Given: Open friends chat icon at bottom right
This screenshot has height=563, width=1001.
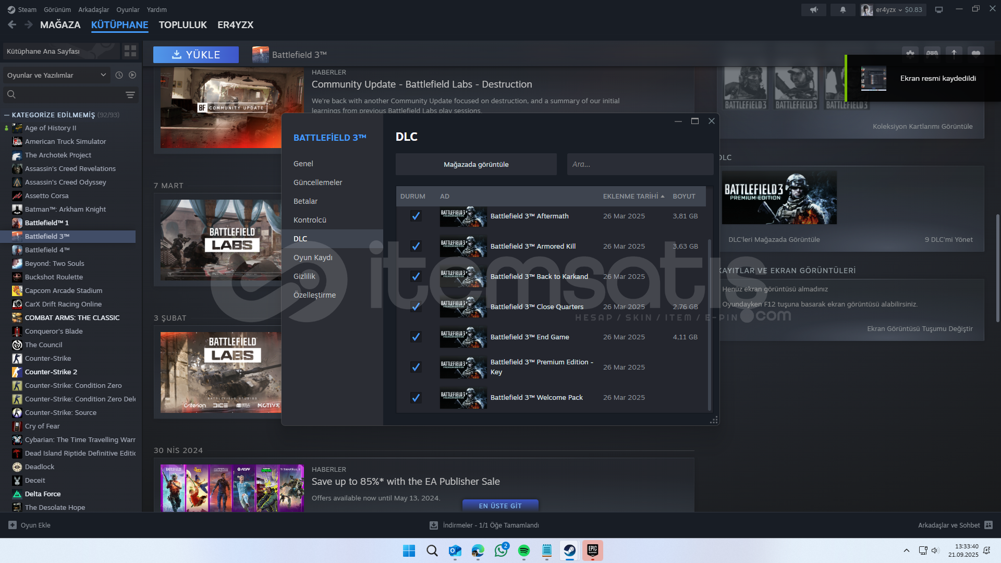Looking at the screenshot, I should click(988, 525).
